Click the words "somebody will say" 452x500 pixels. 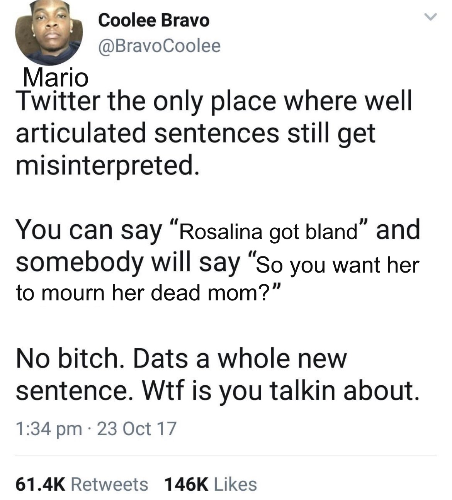pos(127,263)
